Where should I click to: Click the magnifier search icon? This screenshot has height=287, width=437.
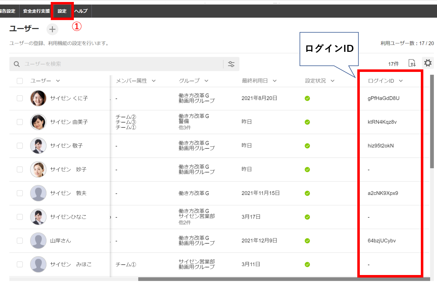[x=17, y=64]
